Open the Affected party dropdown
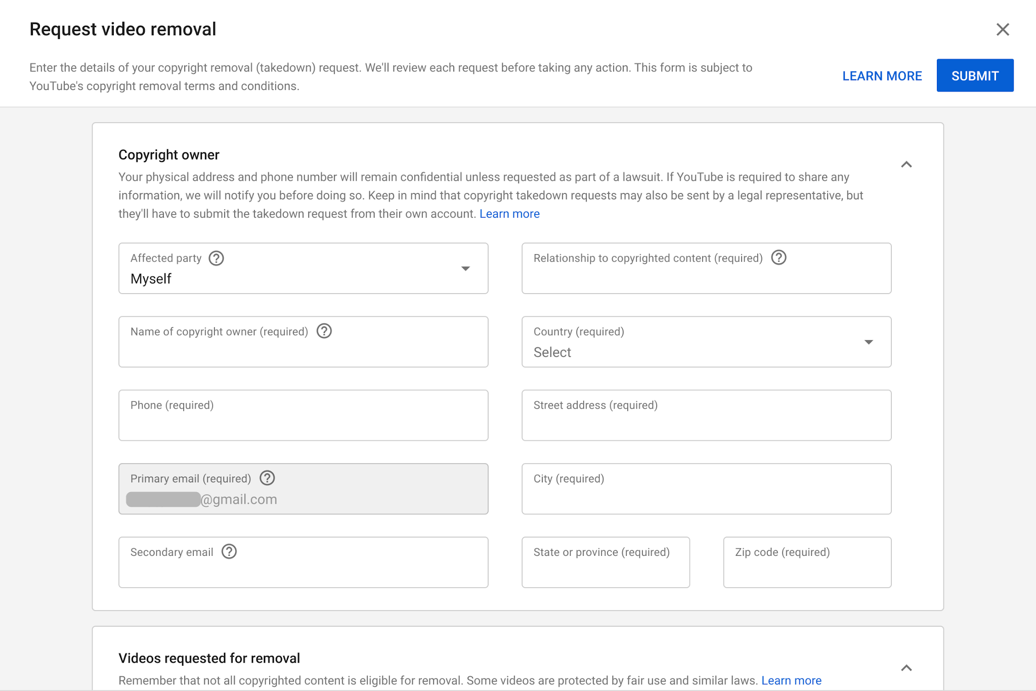 (465, 268)
